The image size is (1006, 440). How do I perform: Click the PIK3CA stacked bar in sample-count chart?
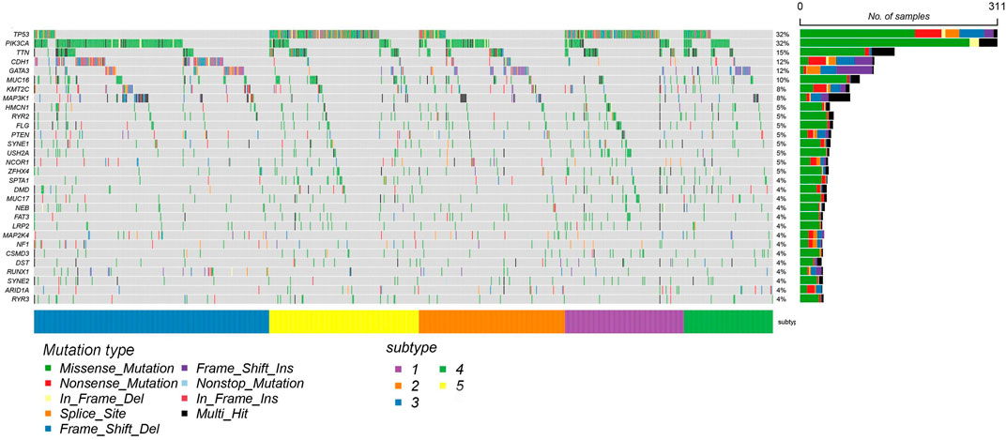coord(898,43)
